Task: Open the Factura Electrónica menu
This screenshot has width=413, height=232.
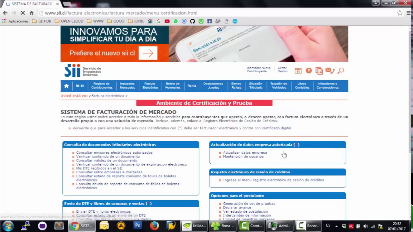Action: (x=150, y=86)
